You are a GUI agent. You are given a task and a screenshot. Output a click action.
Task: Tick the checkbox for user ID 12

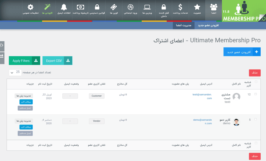click(x=256, y=94)
